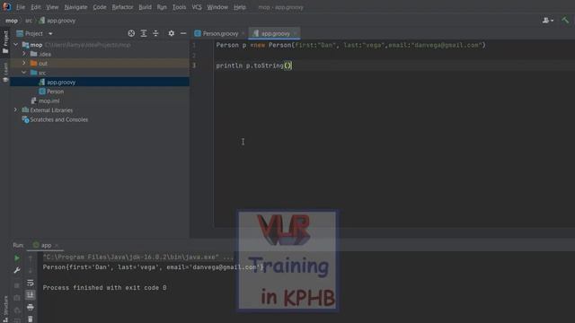575x323 pixels.
Task: Click Expand All icon in Project panel
Action: pyautogui.click(x=144, y=33)
